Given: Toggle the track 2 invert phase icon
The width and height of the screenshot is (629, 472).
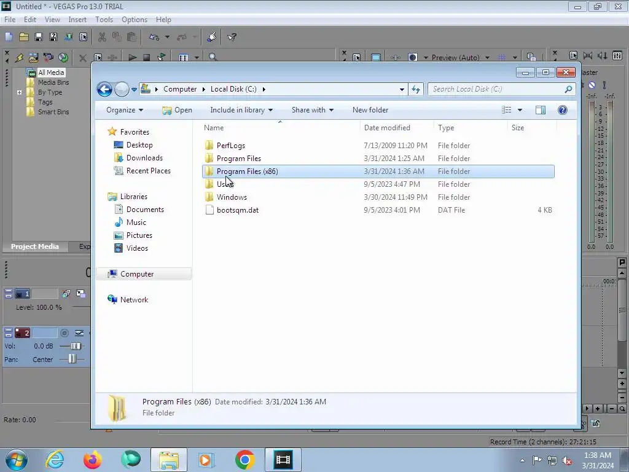Looking at the screenshot, I should click(x=79, y=332).
